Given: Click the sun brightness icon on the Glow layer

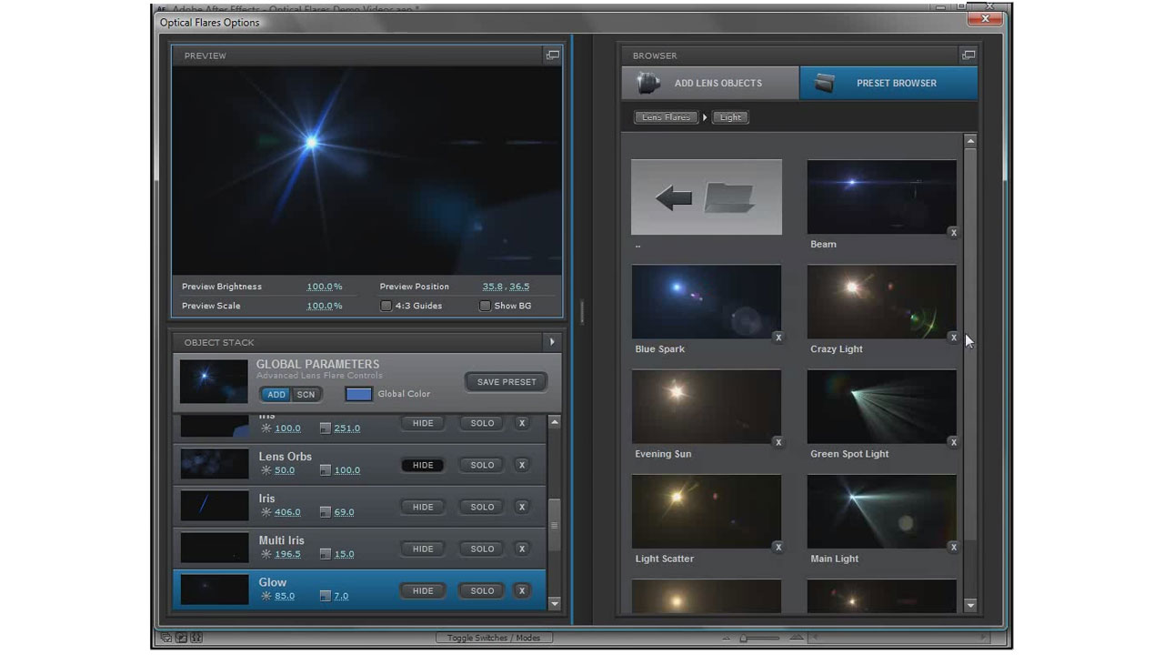Looking at the screenshot, I should coord(266,596).
